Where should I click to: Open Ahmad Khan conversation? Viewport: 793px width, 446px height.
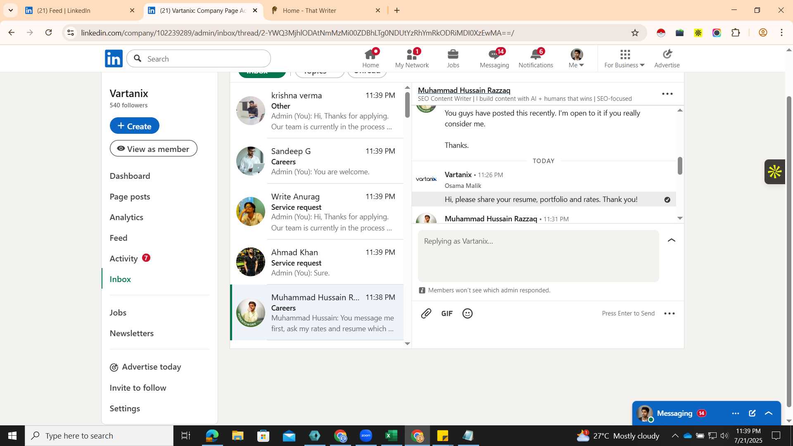[x=317, y=262]
